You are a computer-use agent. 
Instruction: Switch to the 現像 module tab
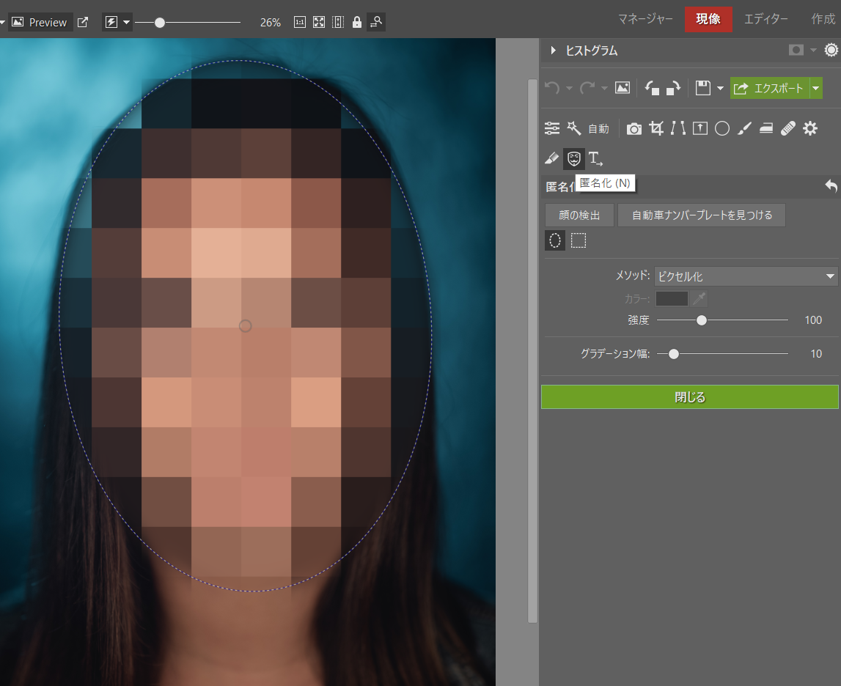708,19
